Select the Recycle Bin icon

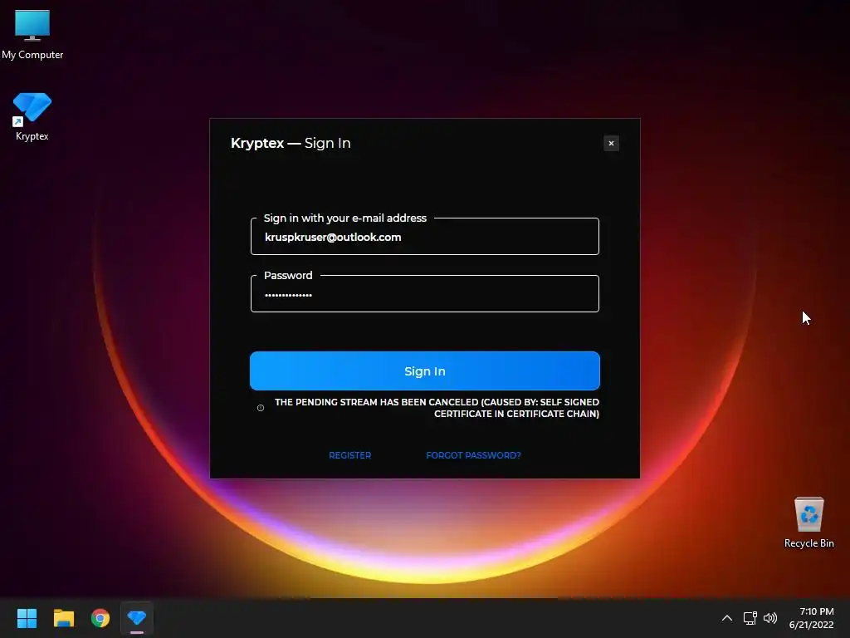pyautogui.click(x=808, y=523)
